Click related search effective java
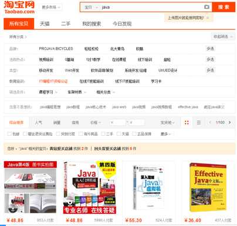 188,107
